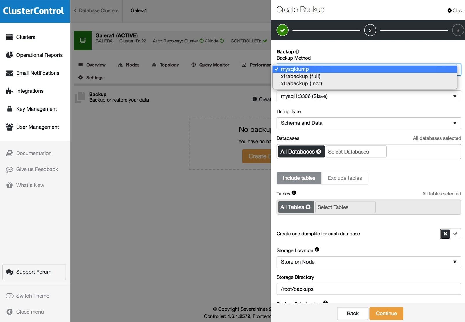Click the Query Monitor gauge icon
The width and height of the screenshot is (465, 322).
(x=194, y=65)
